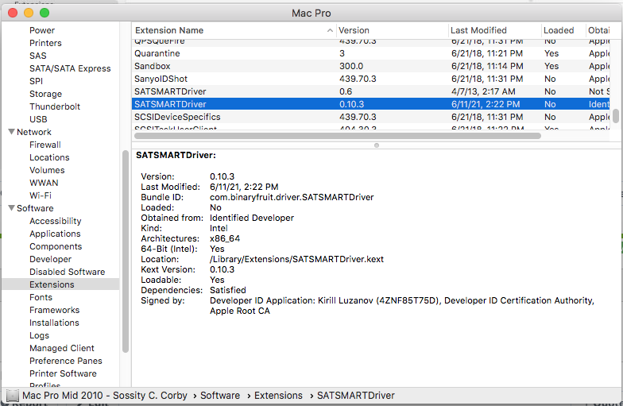623x406 pixels.
Task: Select SAS in the sidebar
Action: coord(38,56)
